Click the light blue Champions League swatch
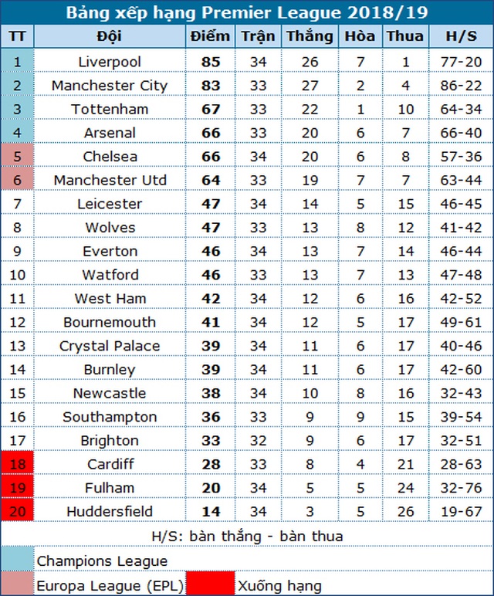Screen dimensions: 494x596 click(19, 559)
